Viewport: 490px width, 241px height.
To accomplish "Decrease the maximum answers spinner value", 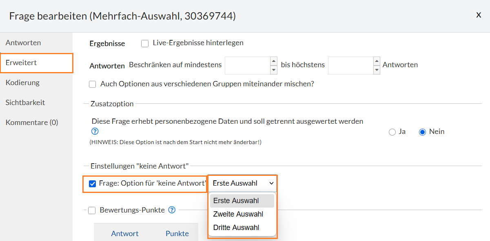I will pos(377,70).
